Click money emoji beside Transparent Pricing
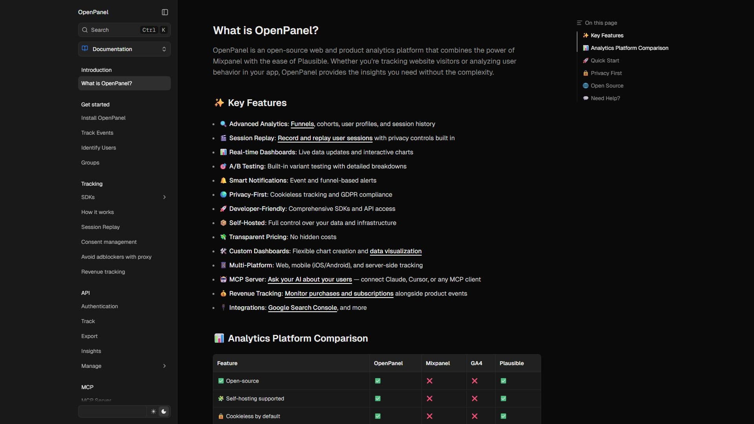Screen dimensions: 754x424 [x=223, y=237]
